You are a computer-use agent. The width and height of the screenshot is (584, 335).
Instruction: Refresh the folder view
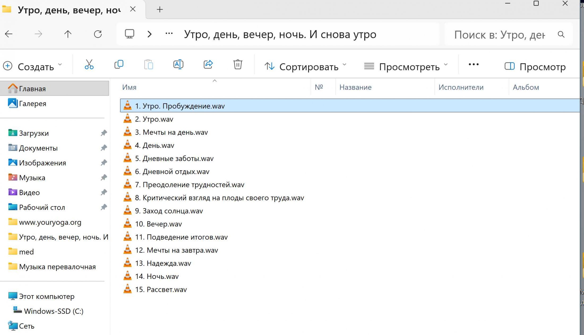click(x=98, y=34)
